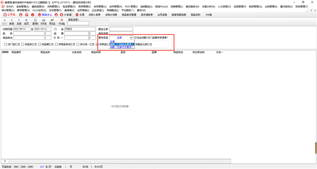
Task: Toggle the 按品牌汇总 checkbox
Action: tap(40, 44)
